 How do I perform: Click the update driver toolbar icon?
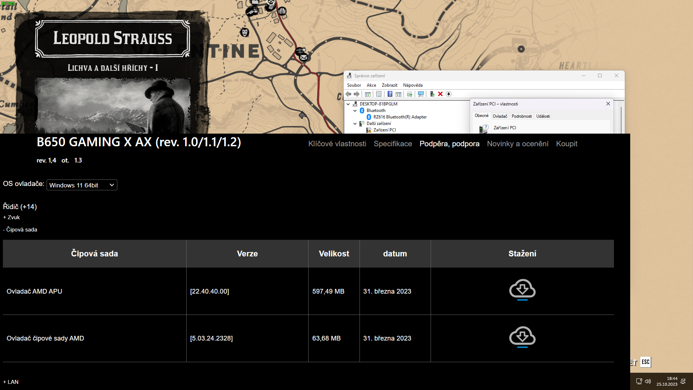tap(432, 94)
